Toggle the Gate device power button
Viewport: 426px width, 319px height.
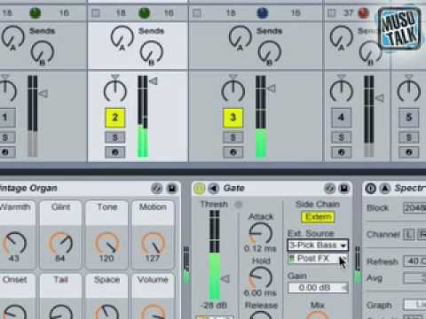[199, 188]
